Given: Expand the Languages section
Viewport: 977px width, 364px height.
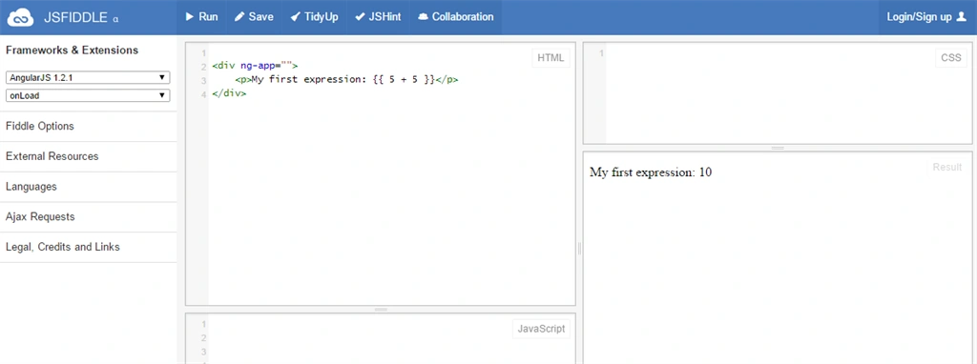Looking at the screenshot, I should click(89, 187).
